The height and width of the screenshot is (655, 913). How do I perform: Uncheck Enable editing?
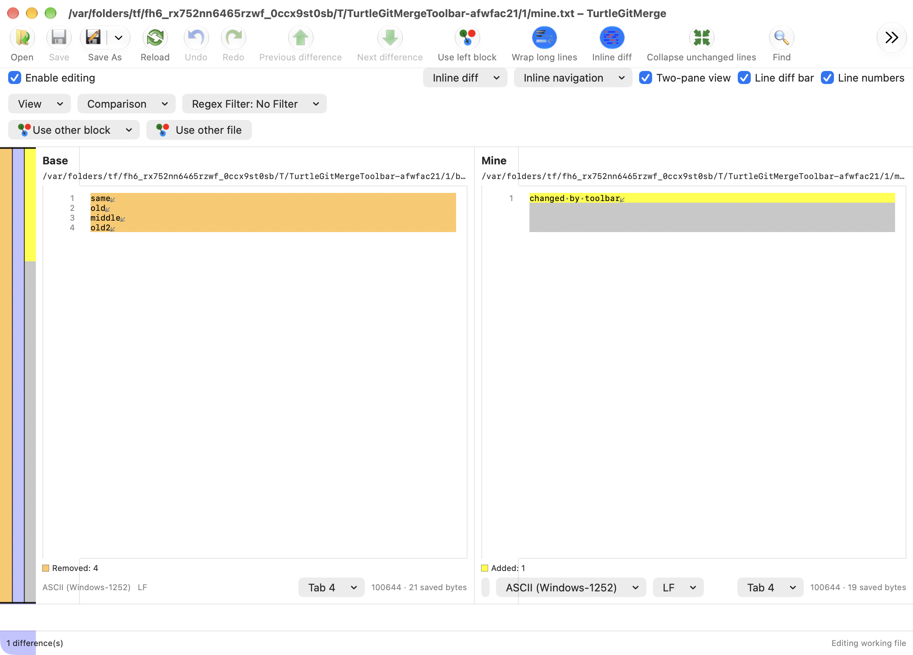pyautogui.click(x=15, y=77)
